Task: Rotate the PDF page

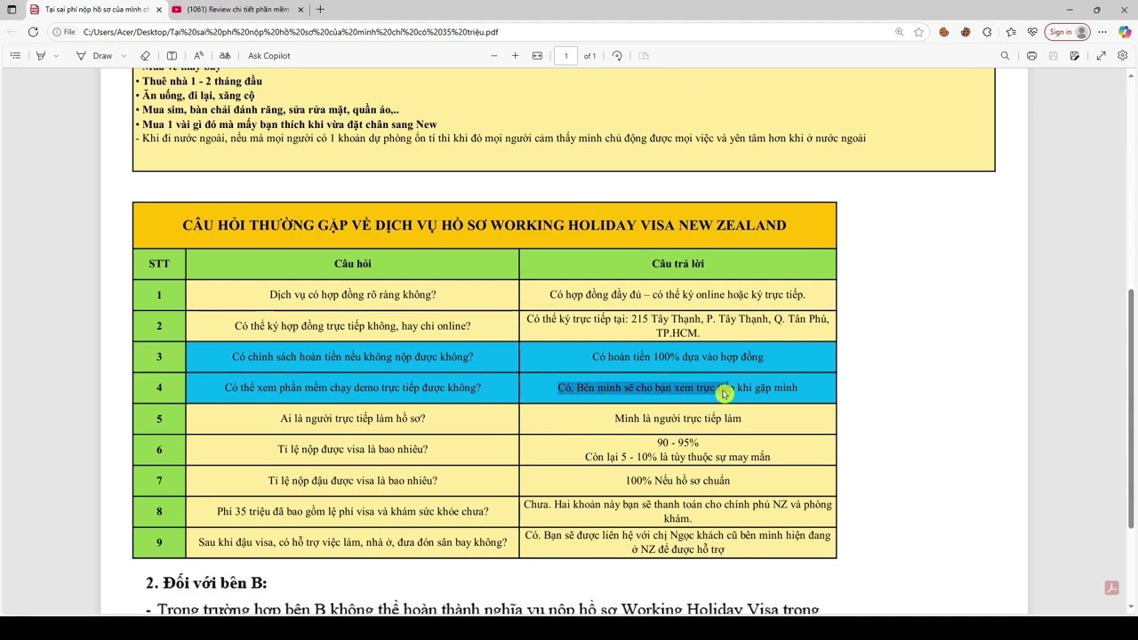Action: pyautogui.click(x=617, y=56)
